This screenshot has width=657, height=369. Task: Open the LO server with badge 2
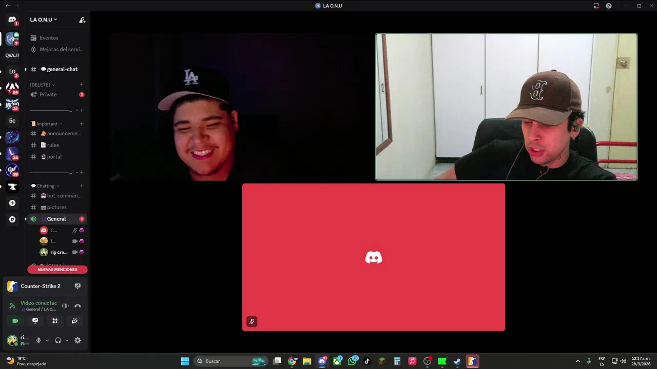(12, 72)
